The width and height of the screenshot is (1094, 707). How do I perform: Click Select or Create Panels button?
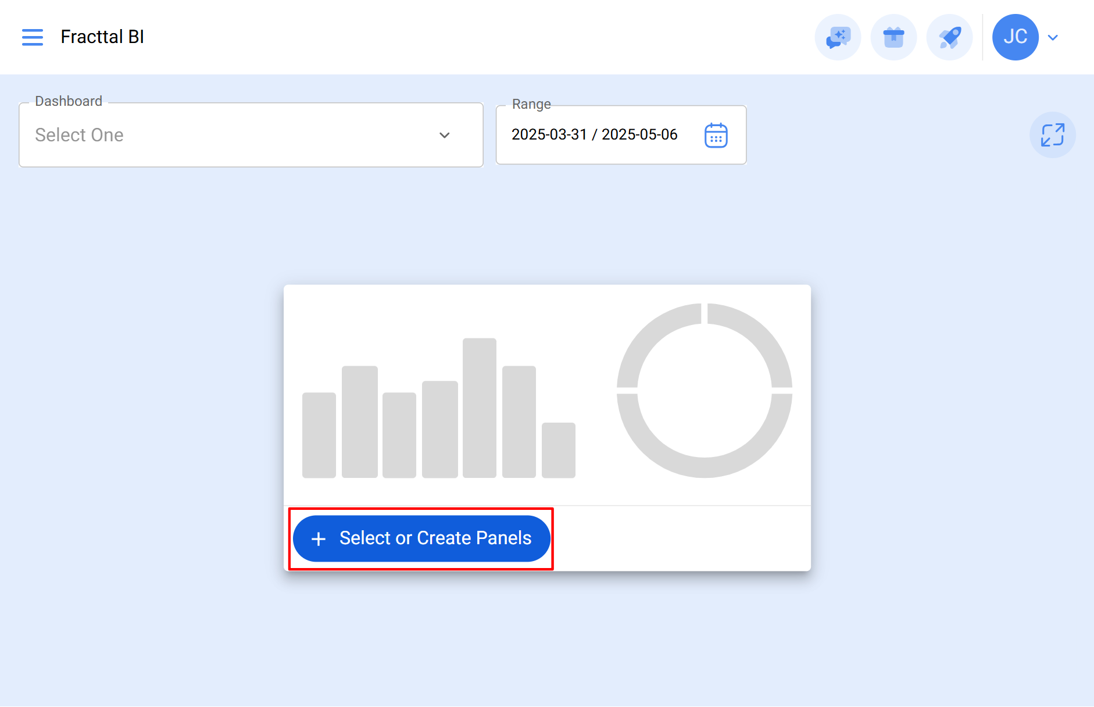tap(421, 538)
